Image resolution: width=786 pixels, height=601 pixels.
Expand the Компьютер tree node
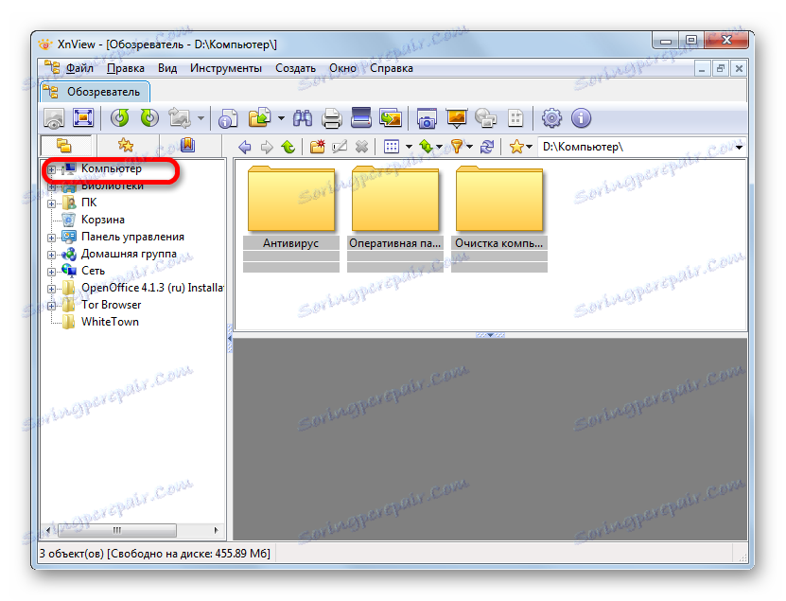[x=51, y=169]
